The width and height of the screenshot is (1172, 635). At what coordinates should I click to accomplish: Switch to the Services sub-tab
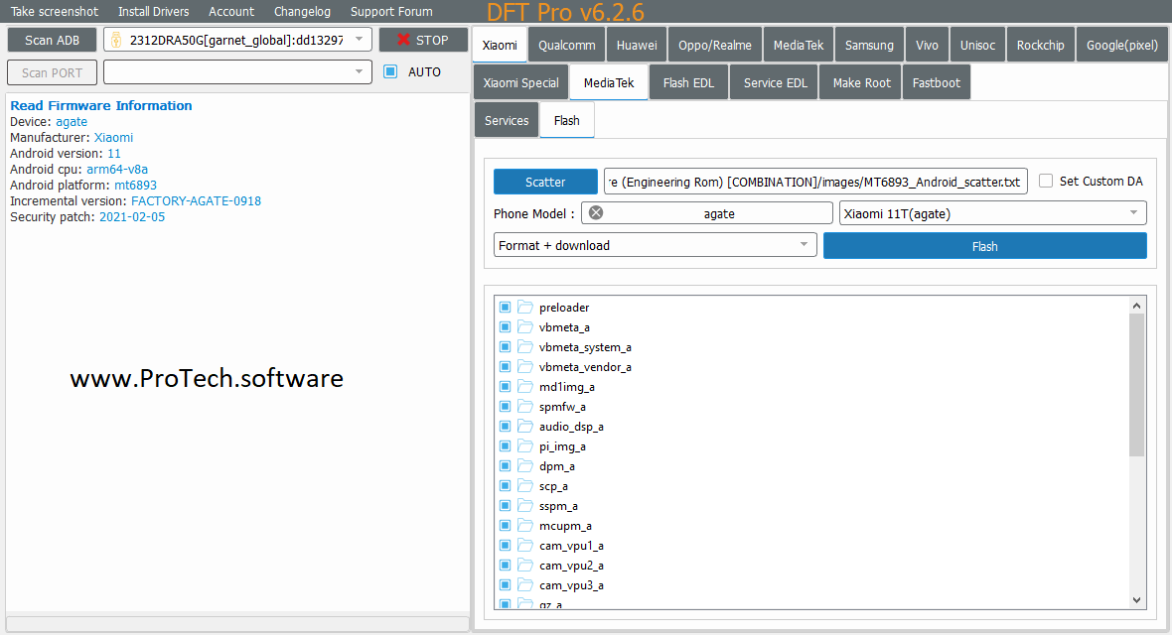pos(506,120)
